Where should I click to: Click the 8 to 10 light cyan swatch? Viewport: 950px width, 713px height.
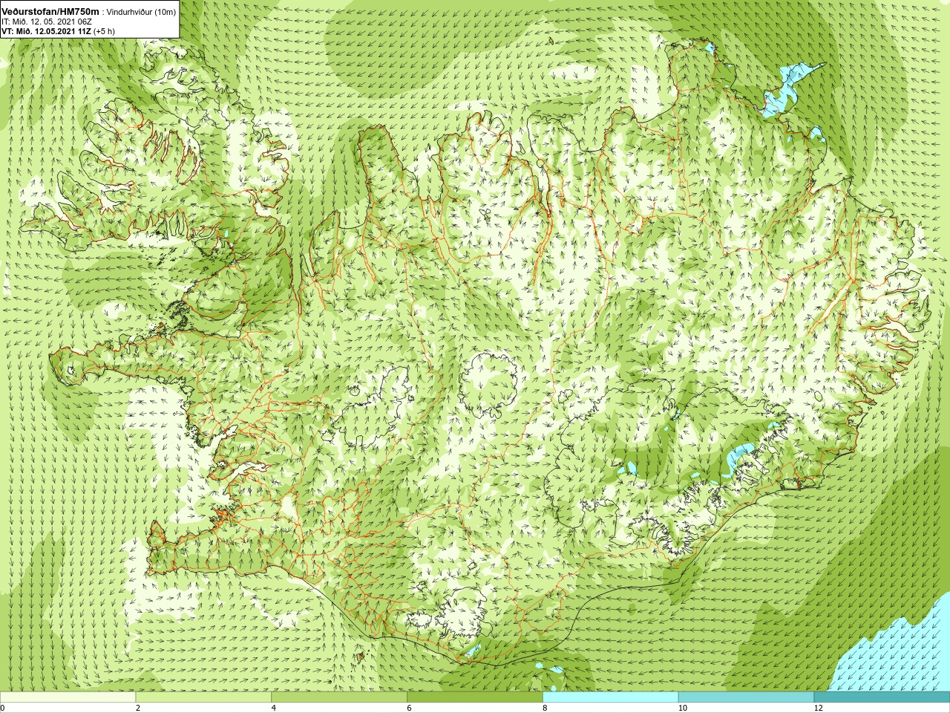pos(611,697)
